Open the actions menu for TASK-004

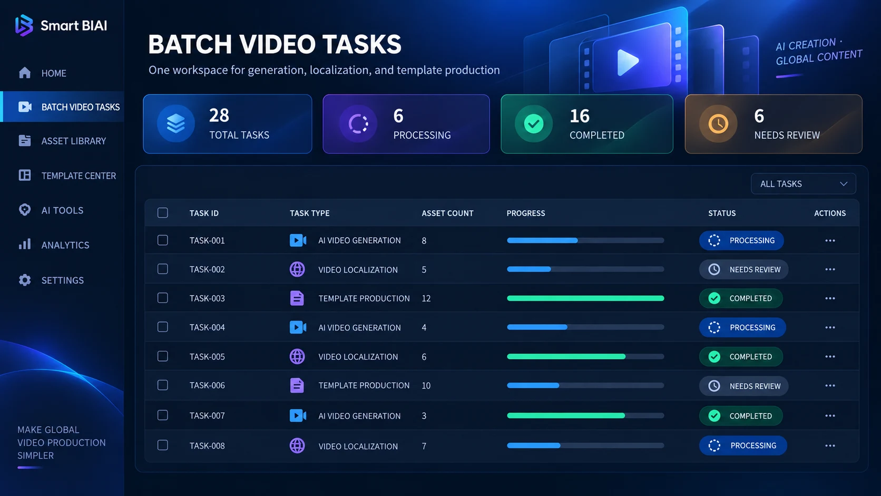pyautogui.click(x=830, y=327)
